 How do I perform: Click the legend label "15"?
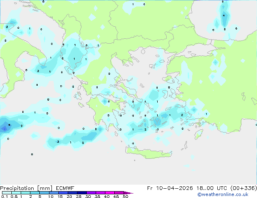(60, 196)
